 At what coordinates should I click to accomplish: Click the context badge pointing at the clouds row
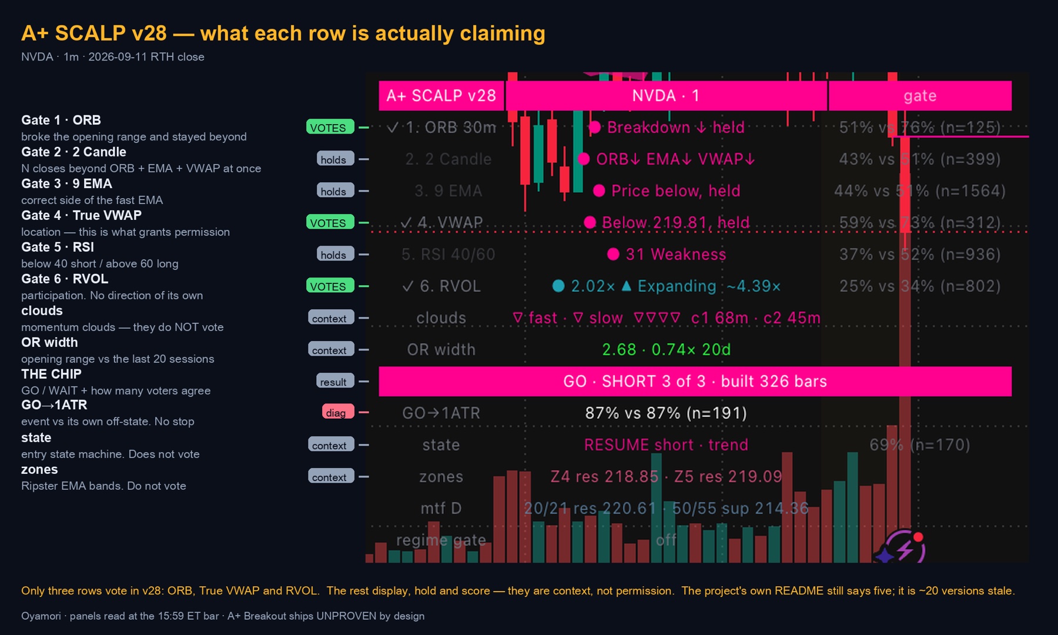click(x=331, y=317)
